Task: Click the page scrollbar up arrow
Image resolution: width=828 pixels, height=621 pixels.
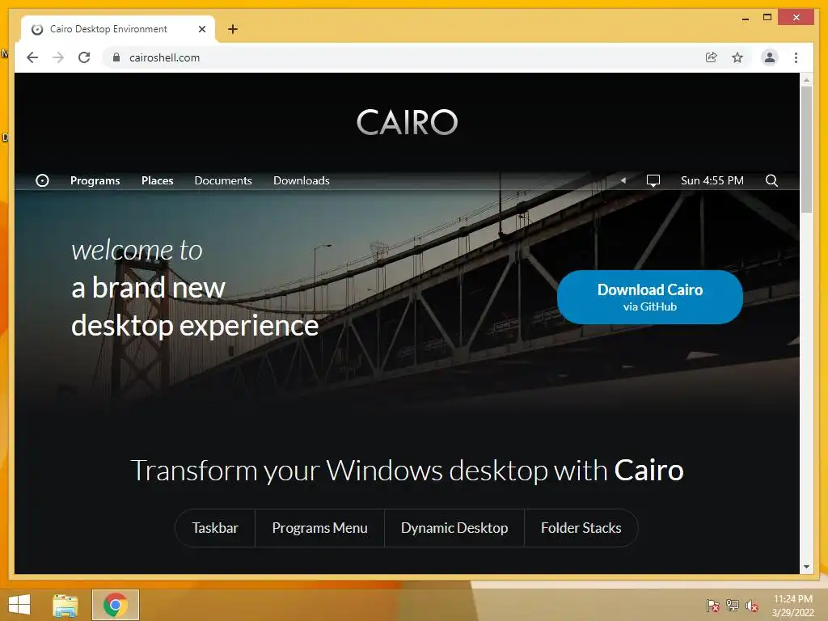Action: click(806, 80)
